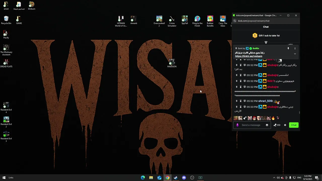Open Crime Simulator desktop icon
The image size is (322, 181).
pyautogui.click(x=172, y=21)
